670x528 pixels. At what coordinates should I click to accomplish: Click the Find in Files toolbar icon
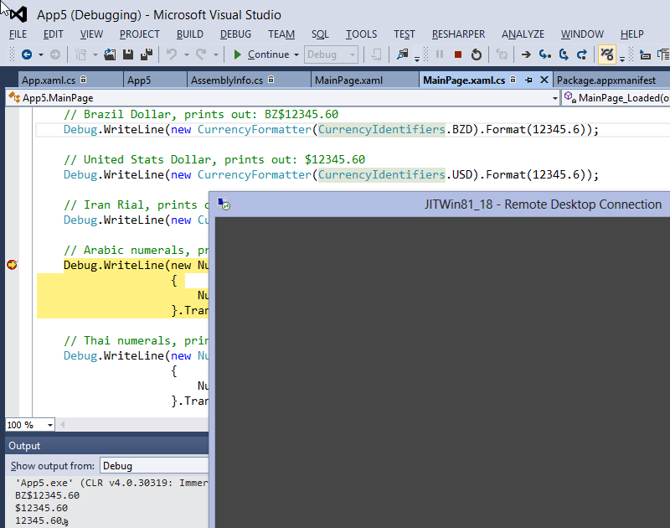(x=403, y=54)
